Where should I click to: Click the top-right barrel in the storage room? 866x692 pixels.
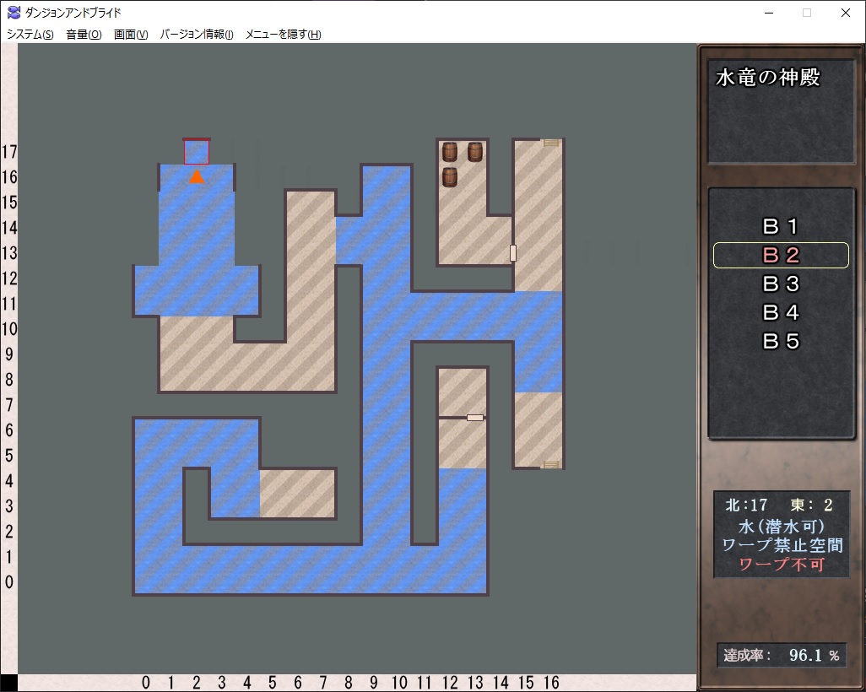pyautogui.click(x=475, y=152)
